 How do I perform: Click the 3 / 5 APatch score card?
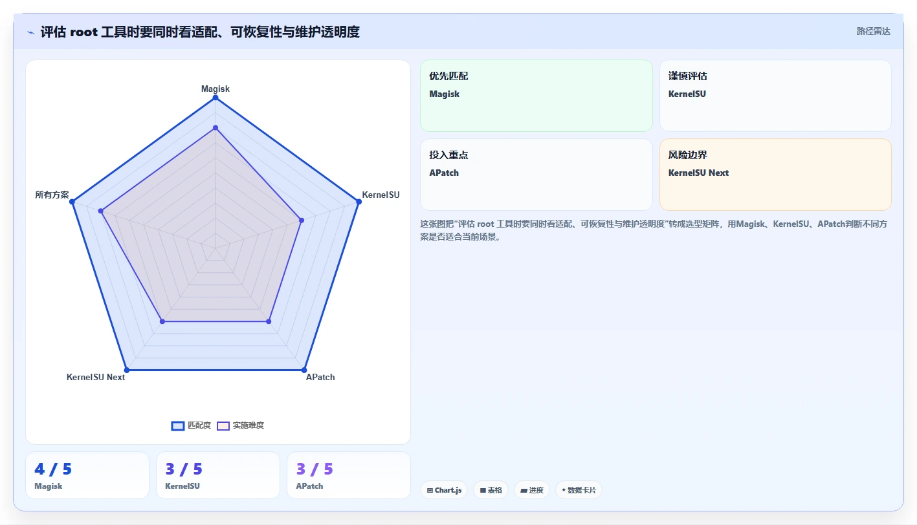(349, 475)
